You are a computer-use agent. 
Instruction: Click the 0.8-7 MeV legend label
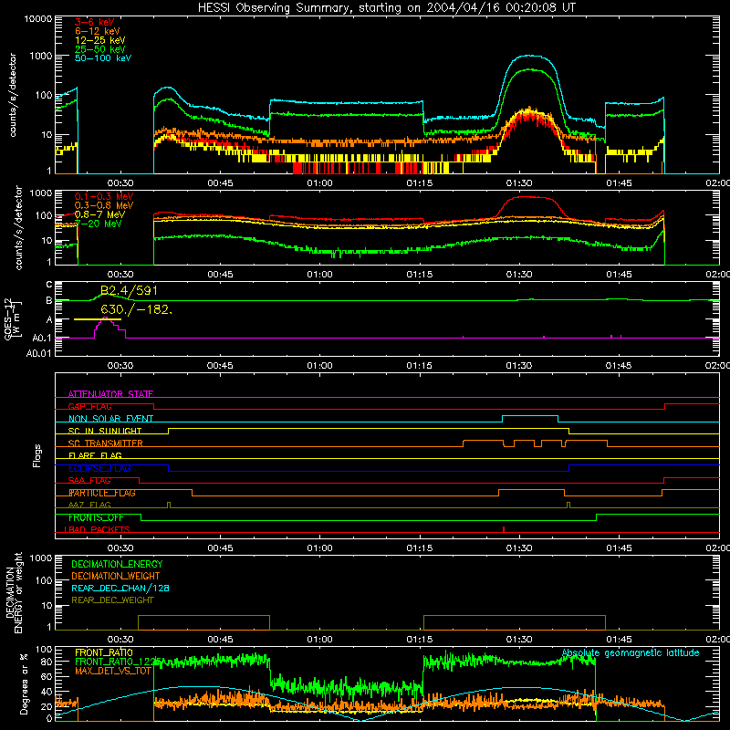point(99,214)
